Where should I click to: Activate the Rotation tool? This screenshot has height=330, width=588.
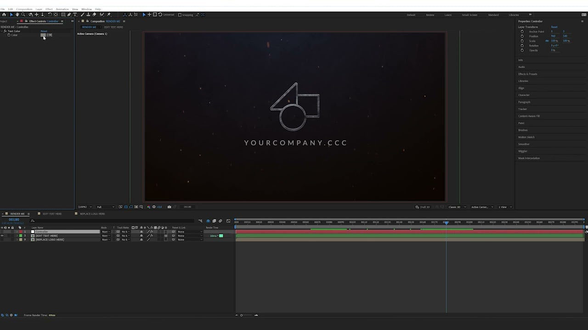(x=49, y=15)
